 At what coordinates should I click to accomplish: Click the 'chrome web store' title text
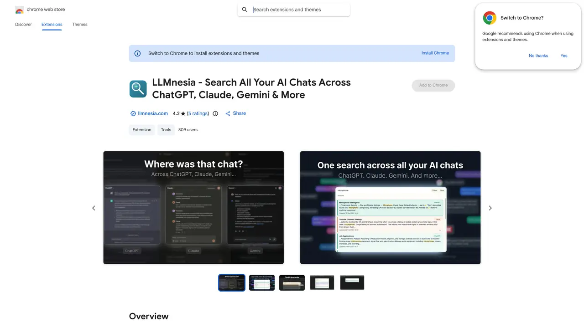click(46, 10)
